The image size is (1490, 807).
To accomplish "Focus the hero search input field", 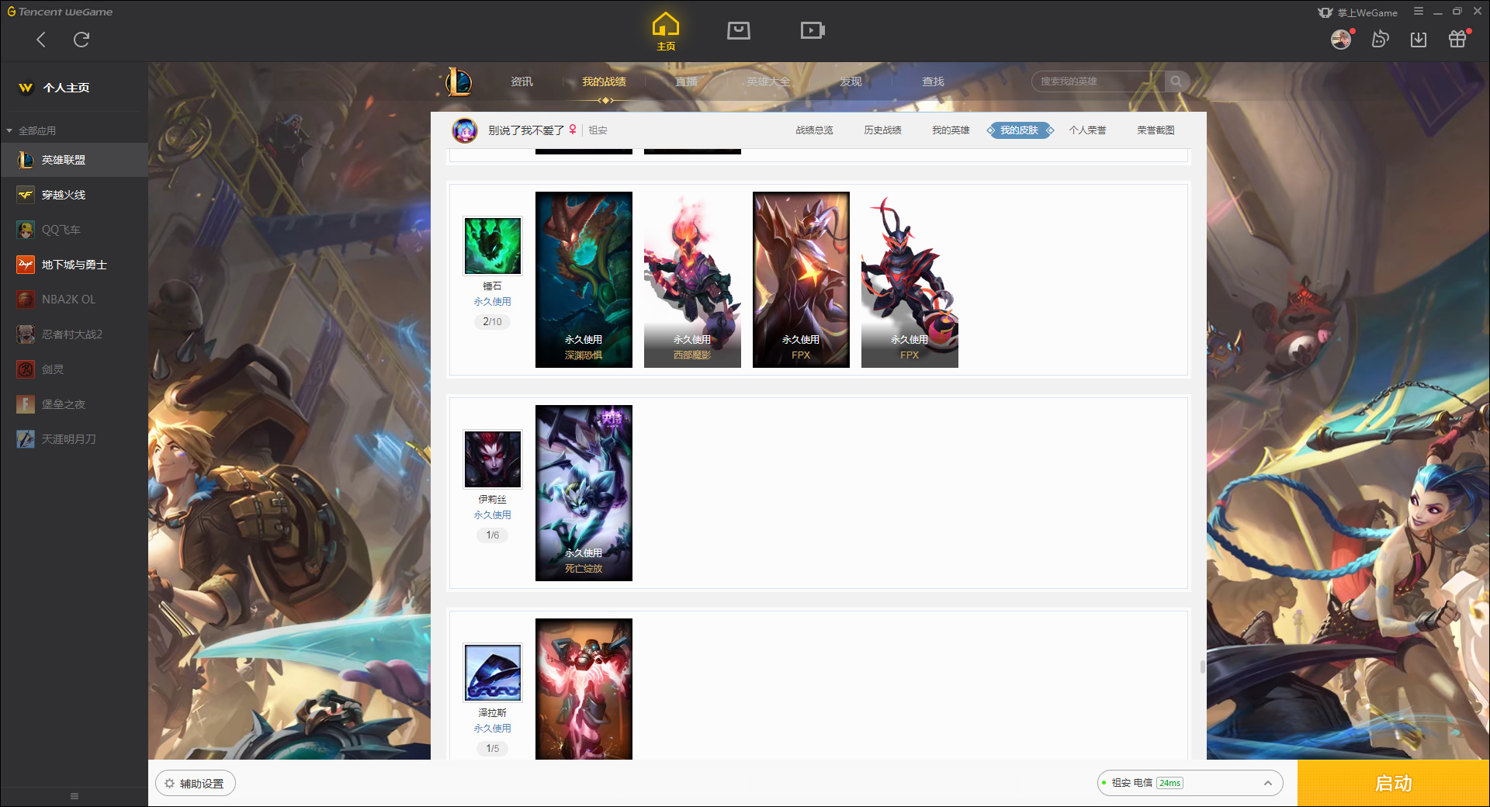I will coord(1098,81).
